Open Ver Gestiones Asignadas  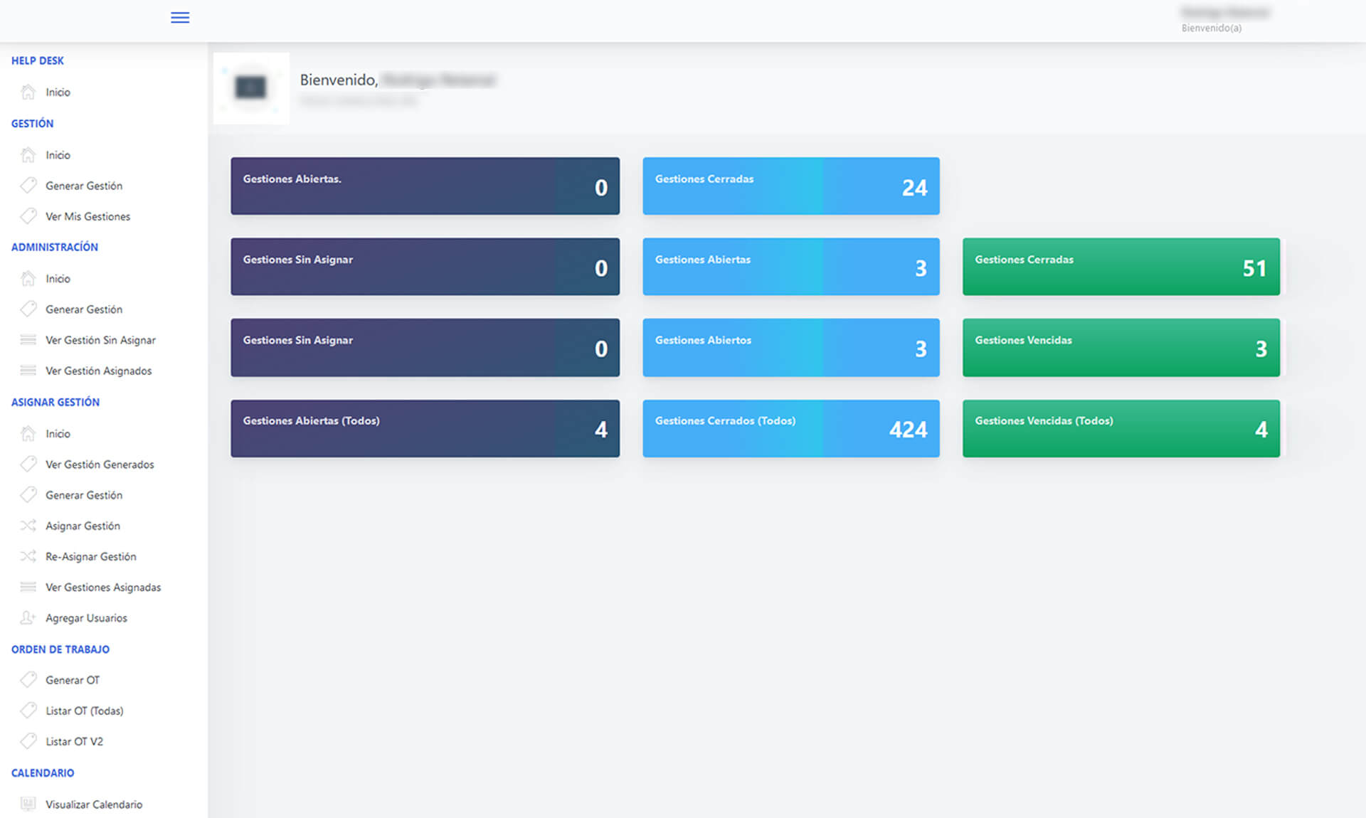point(103,587)
